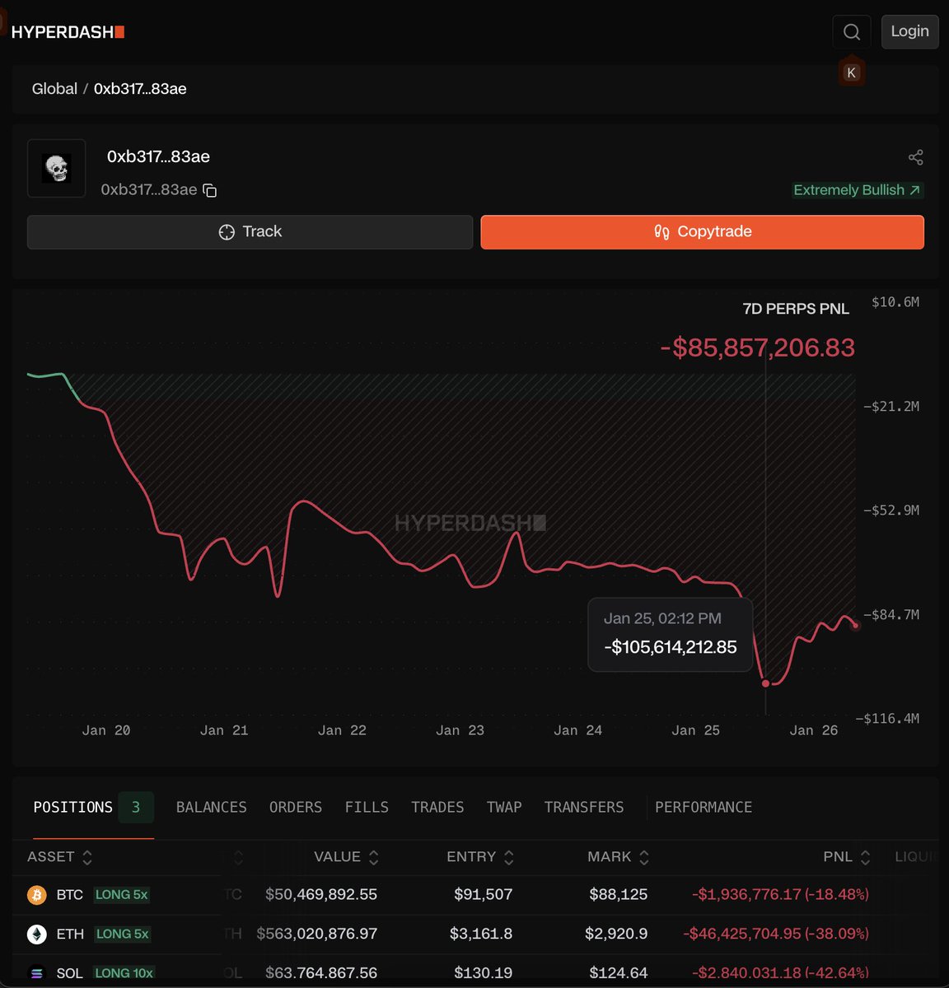949x988 pixels.
Task: Select the POSITIONS tab
Action: (x=72, y=807)
